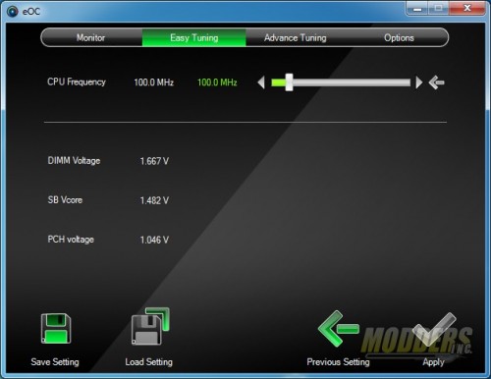Viewport: 491px width, 379px height.
Task: Open the Options tab
Action: tap(399, 37)
